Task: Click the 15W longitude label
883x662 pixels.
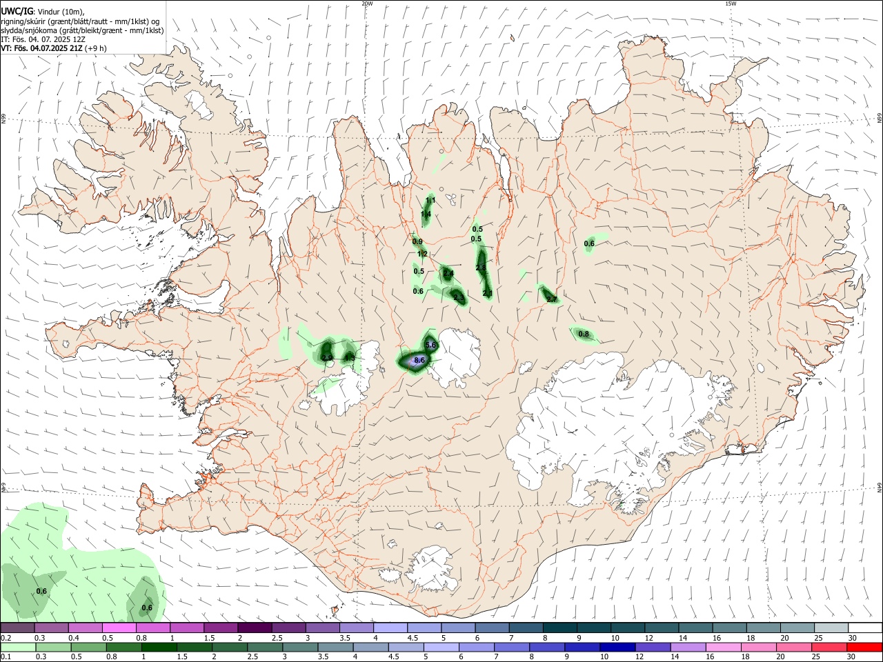Action: (731, 3)
